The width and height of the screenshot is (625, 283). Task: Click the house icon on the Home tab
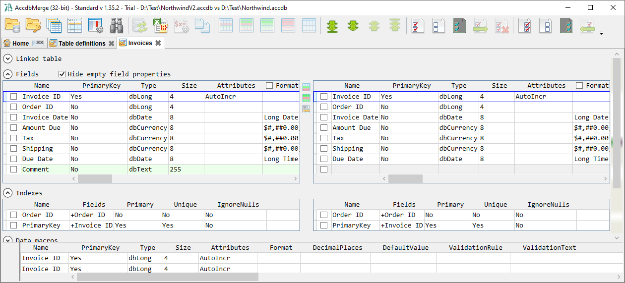coord(7,43)
